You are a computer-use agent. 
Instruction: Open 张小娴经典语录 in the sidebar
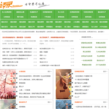101,47
